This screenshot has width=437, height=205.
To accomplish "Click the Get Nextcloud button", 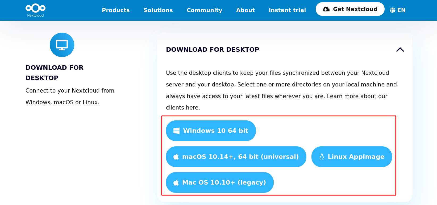I will pos(350,9).
